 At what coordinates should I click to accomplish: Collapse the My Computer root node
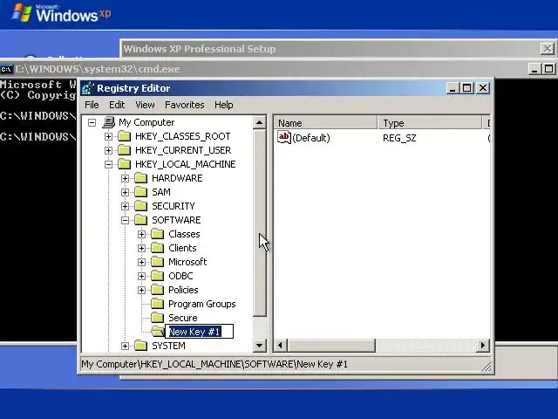click(92, 122)
